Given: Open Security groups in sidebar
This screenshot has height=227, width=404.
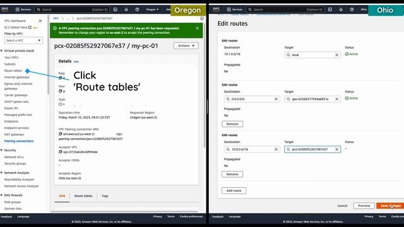Looking at the screenshot, I should pos(15,163).
